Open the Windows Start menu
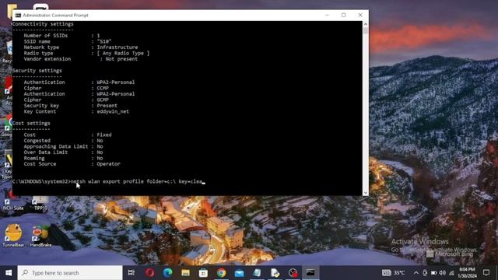 (9, 273)
